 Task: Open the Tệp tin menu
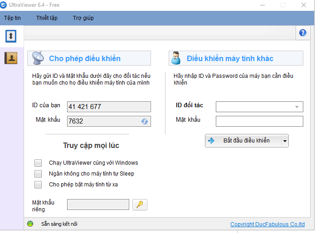pos(13,18)
